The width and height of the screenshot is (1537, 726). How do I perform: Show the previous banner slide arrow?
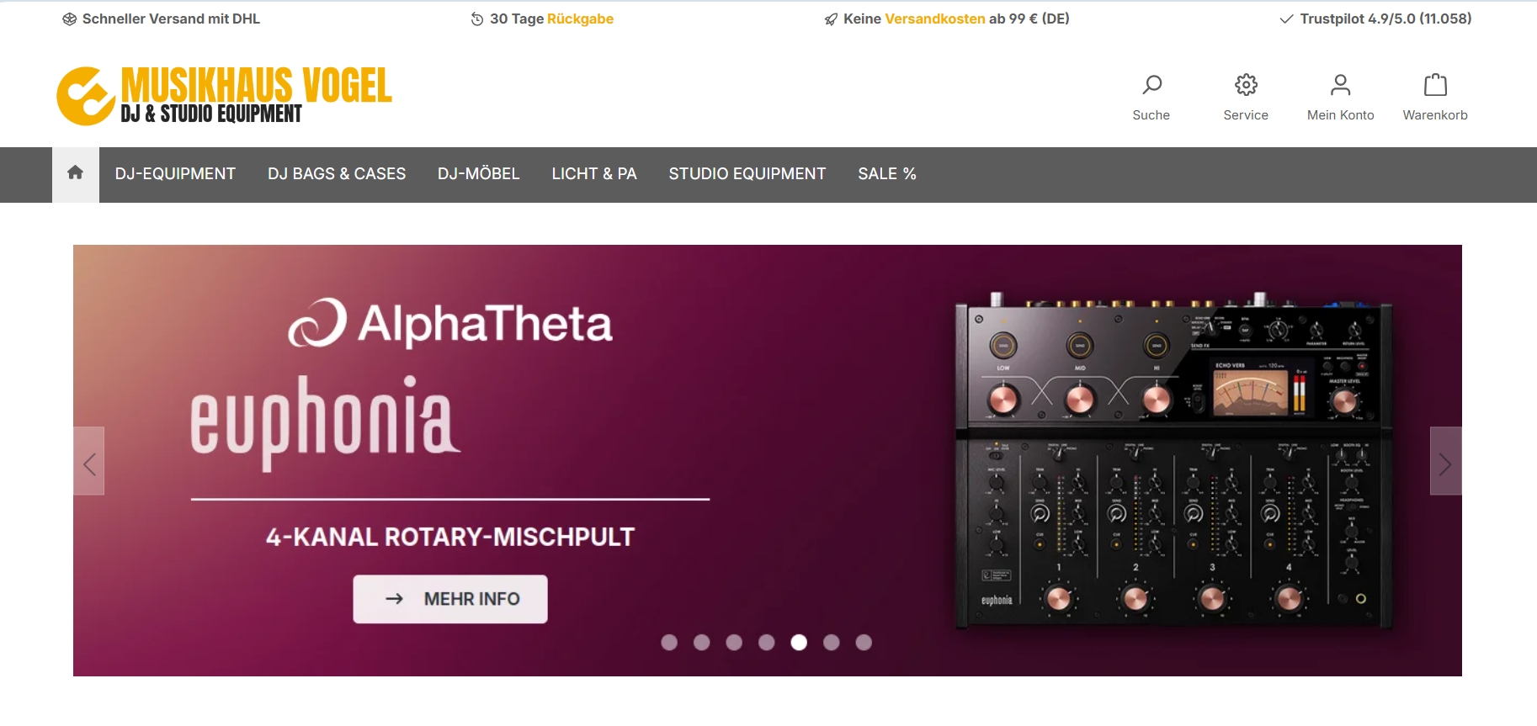point(89,461)
